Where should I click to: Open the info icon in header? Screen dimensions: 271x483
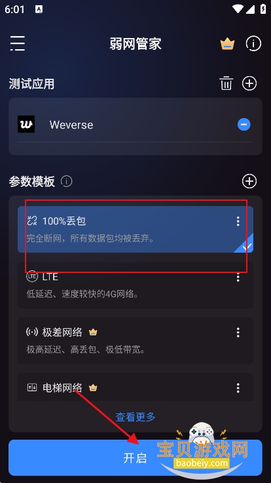pos(253,43)
